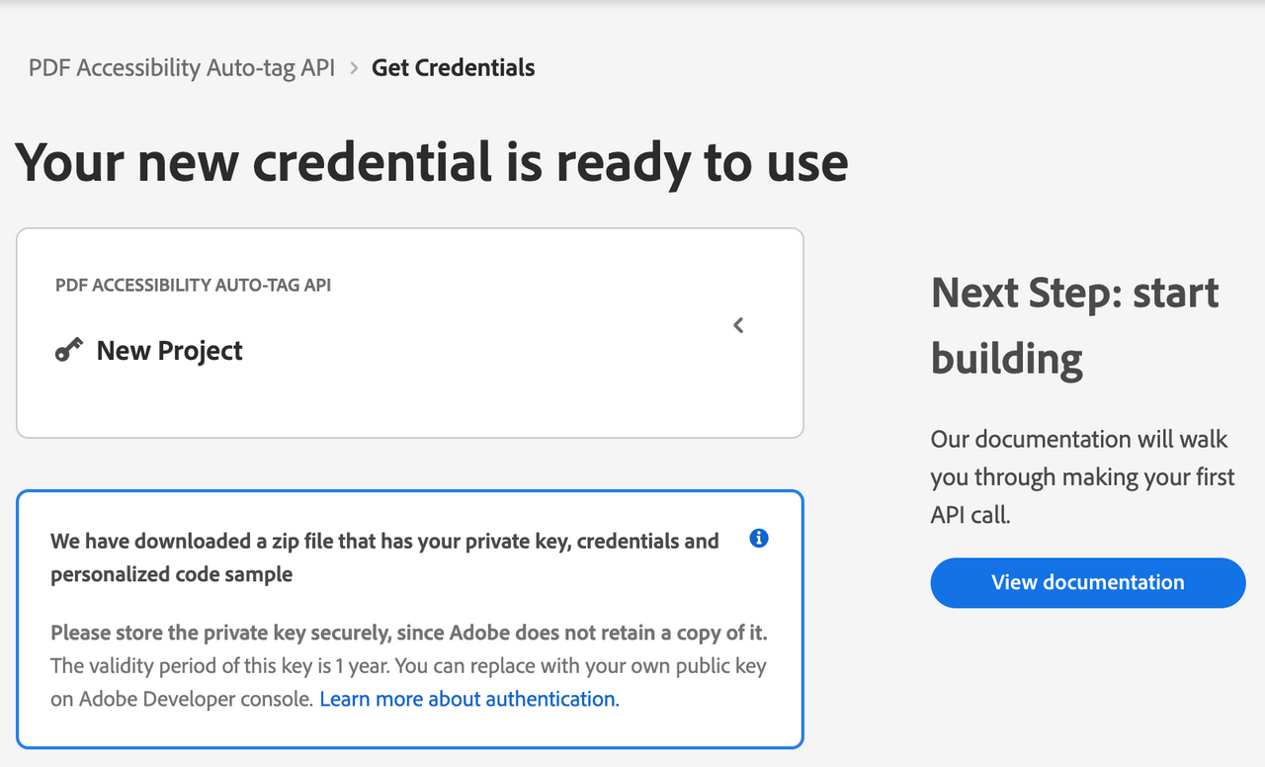Click the breadcrumb separator chevron icon

tap(354, 69)
